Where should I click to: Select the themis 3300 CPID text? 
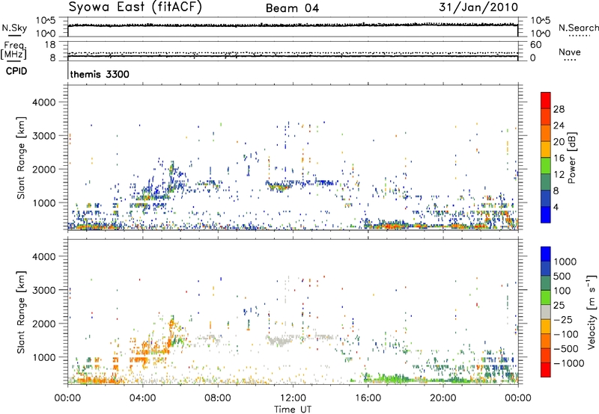(x=100, y=74)
